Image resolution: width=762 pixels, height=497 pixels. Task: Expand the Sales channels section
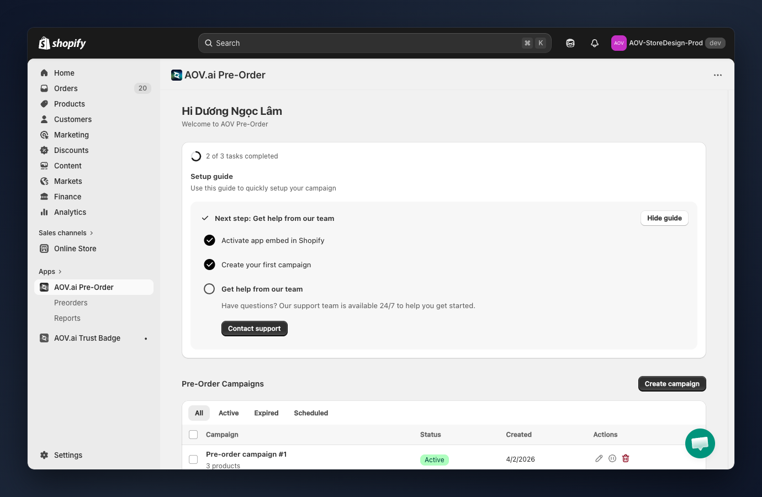(66, 233)
